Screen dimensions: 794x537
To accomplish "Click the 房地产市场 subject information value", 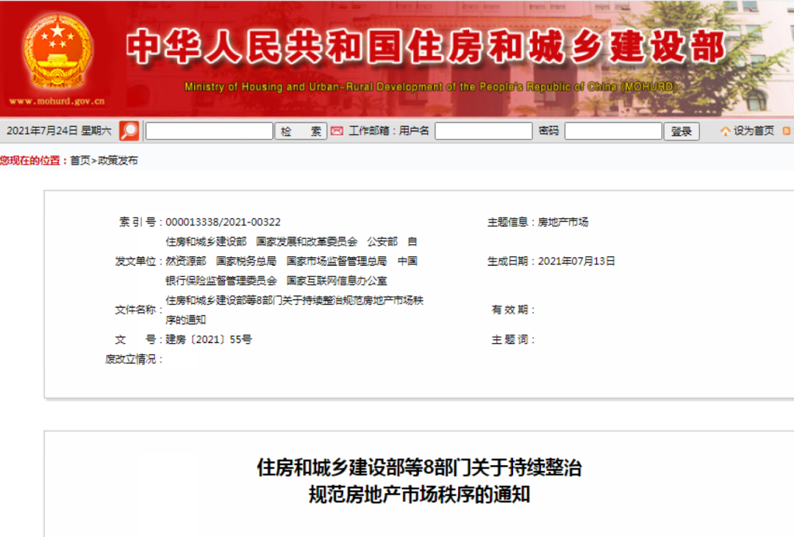I will [x=563, y=222].
